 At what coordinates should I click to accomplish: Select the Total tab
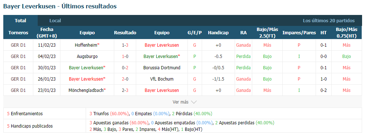pyautogui.click(x=21, y=21)
